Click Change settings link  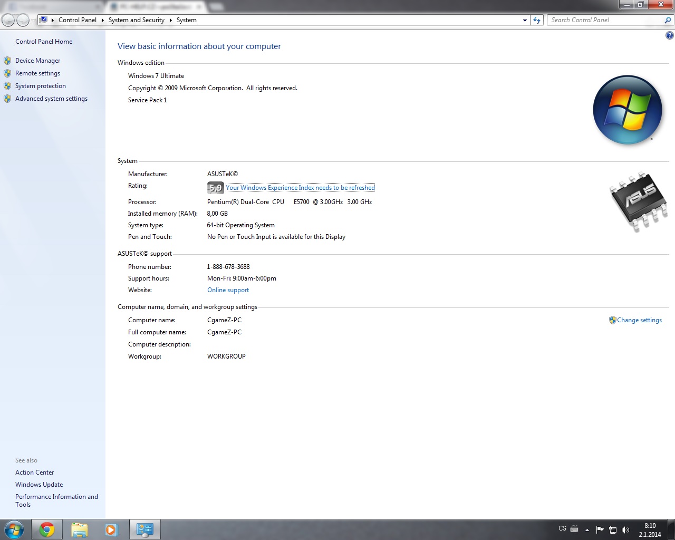pyautogui.click(x=639, y=320)
